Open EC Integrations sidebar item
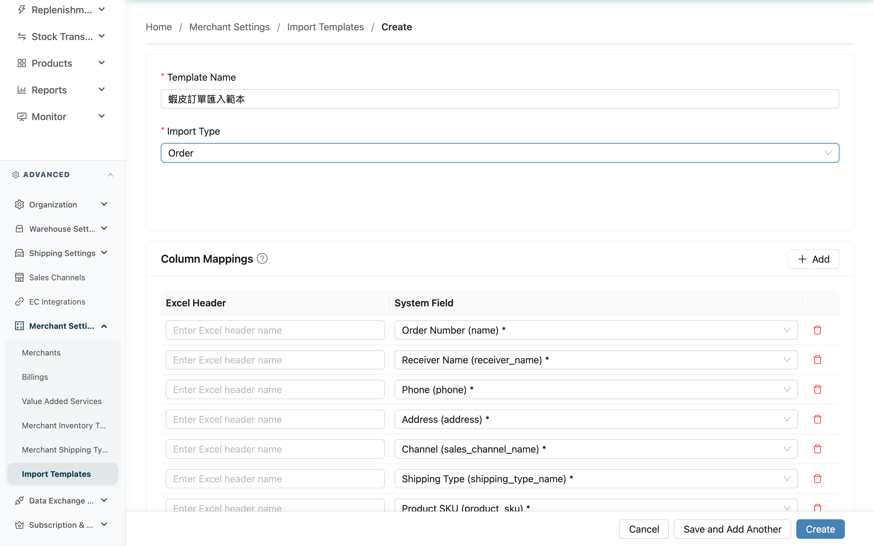Screen dimensions: 874x546 point(57,302)
